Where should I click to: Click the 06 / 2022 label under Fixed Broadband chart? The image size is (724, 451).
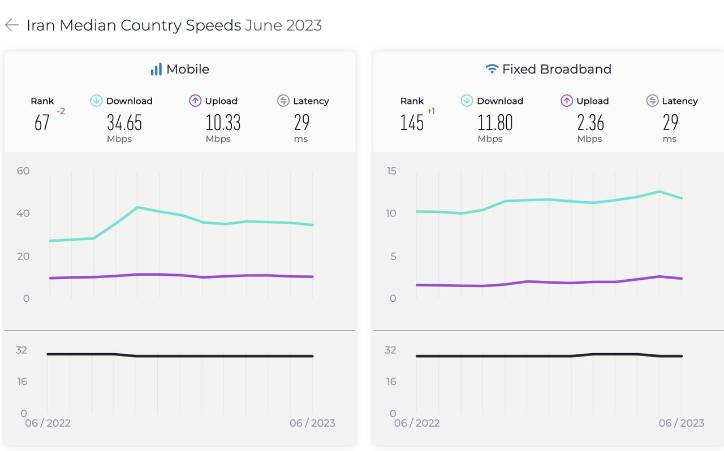[417, 423]
